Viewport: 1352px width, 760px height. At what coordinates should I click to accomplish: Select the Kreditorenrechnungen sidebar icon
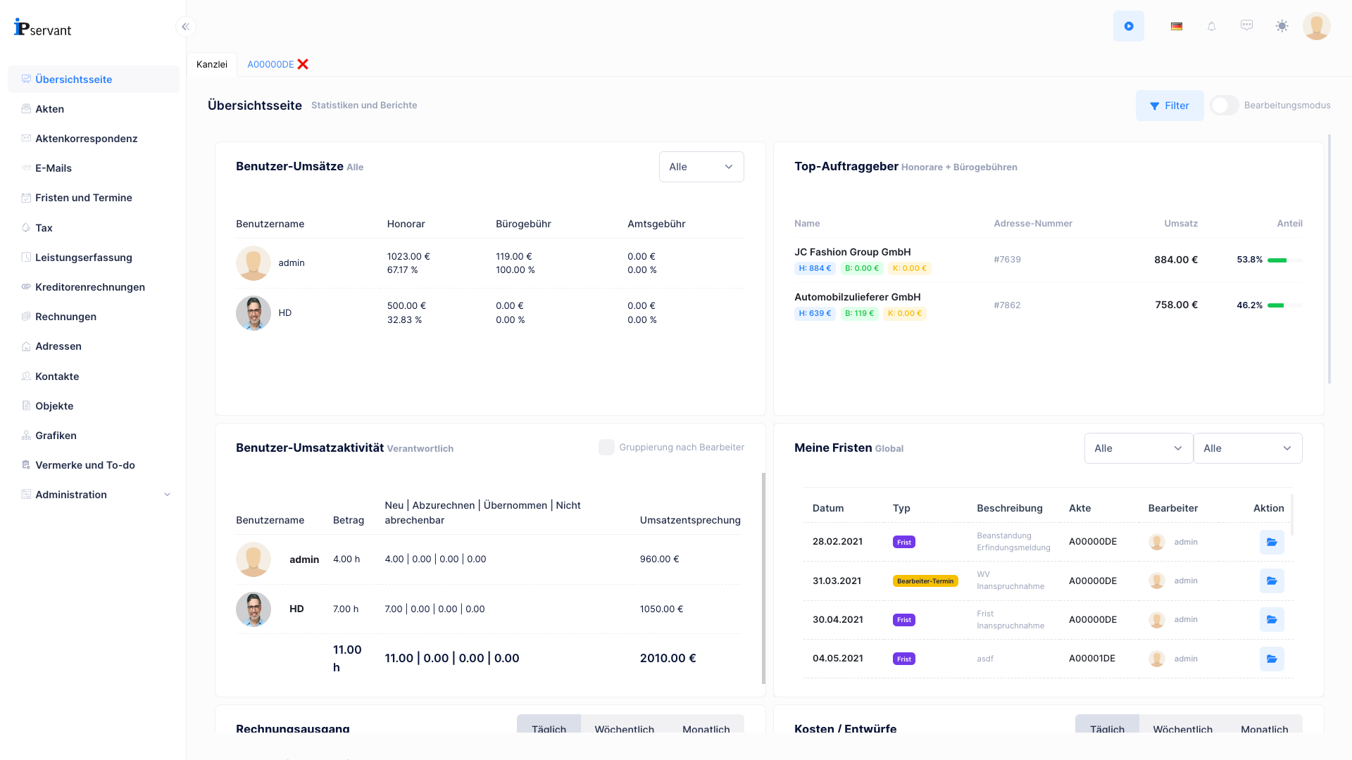click(x=25, y=286)
